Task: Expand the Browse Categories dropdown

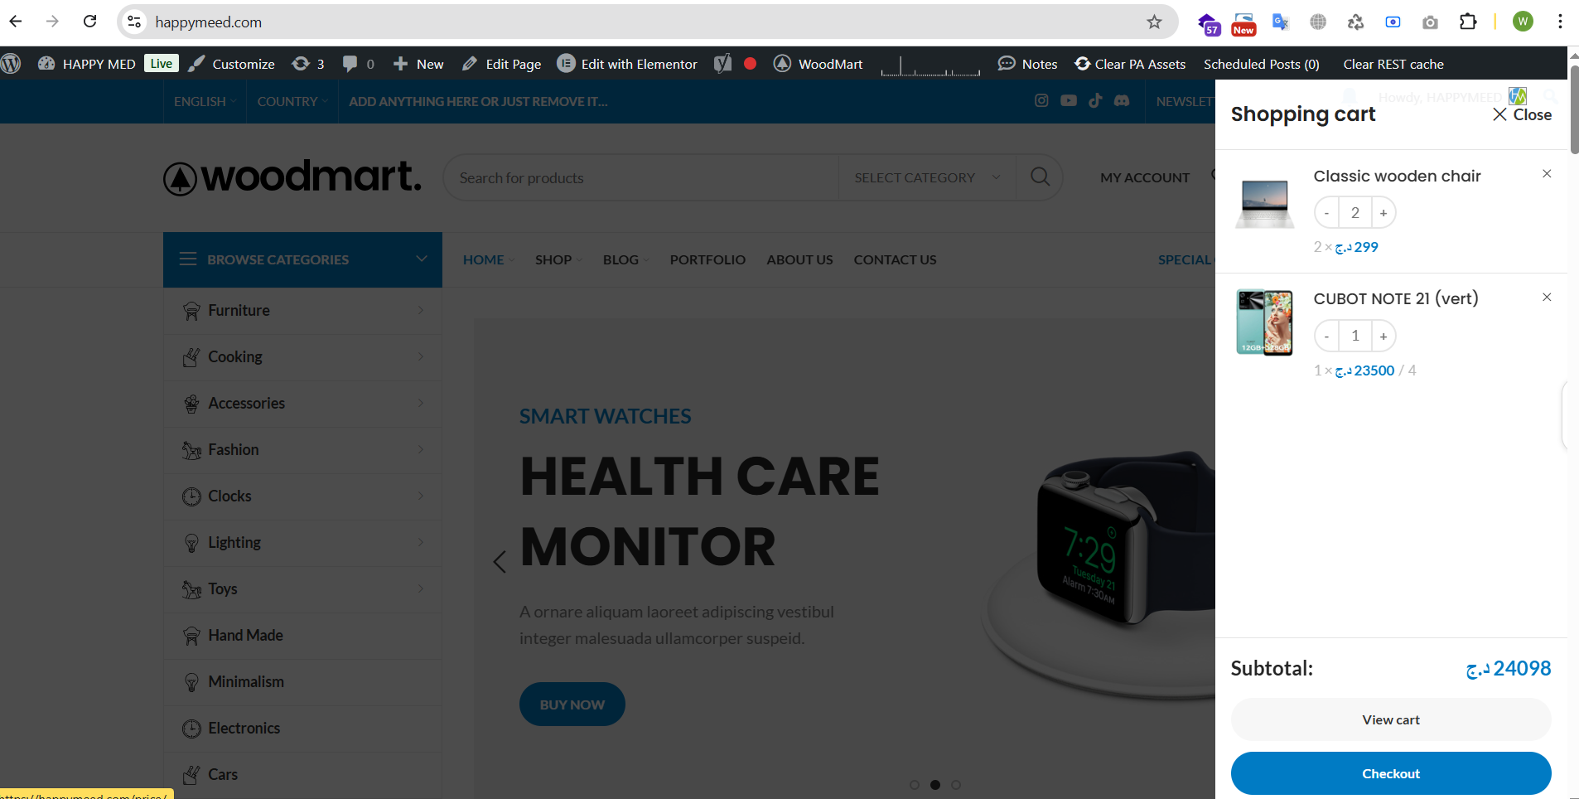Action: click(303, 259)
